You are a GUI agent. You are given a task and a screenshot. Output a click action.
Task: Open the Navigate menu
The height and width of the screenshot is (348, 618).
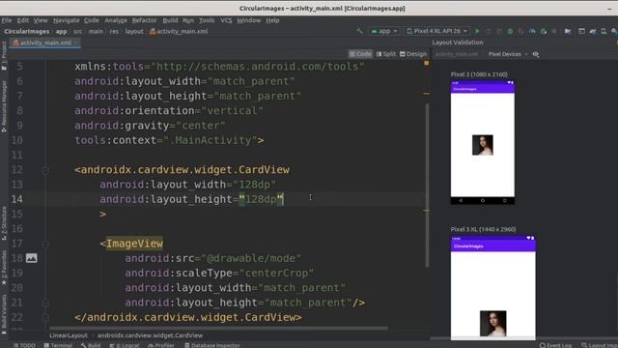(67, 20)
